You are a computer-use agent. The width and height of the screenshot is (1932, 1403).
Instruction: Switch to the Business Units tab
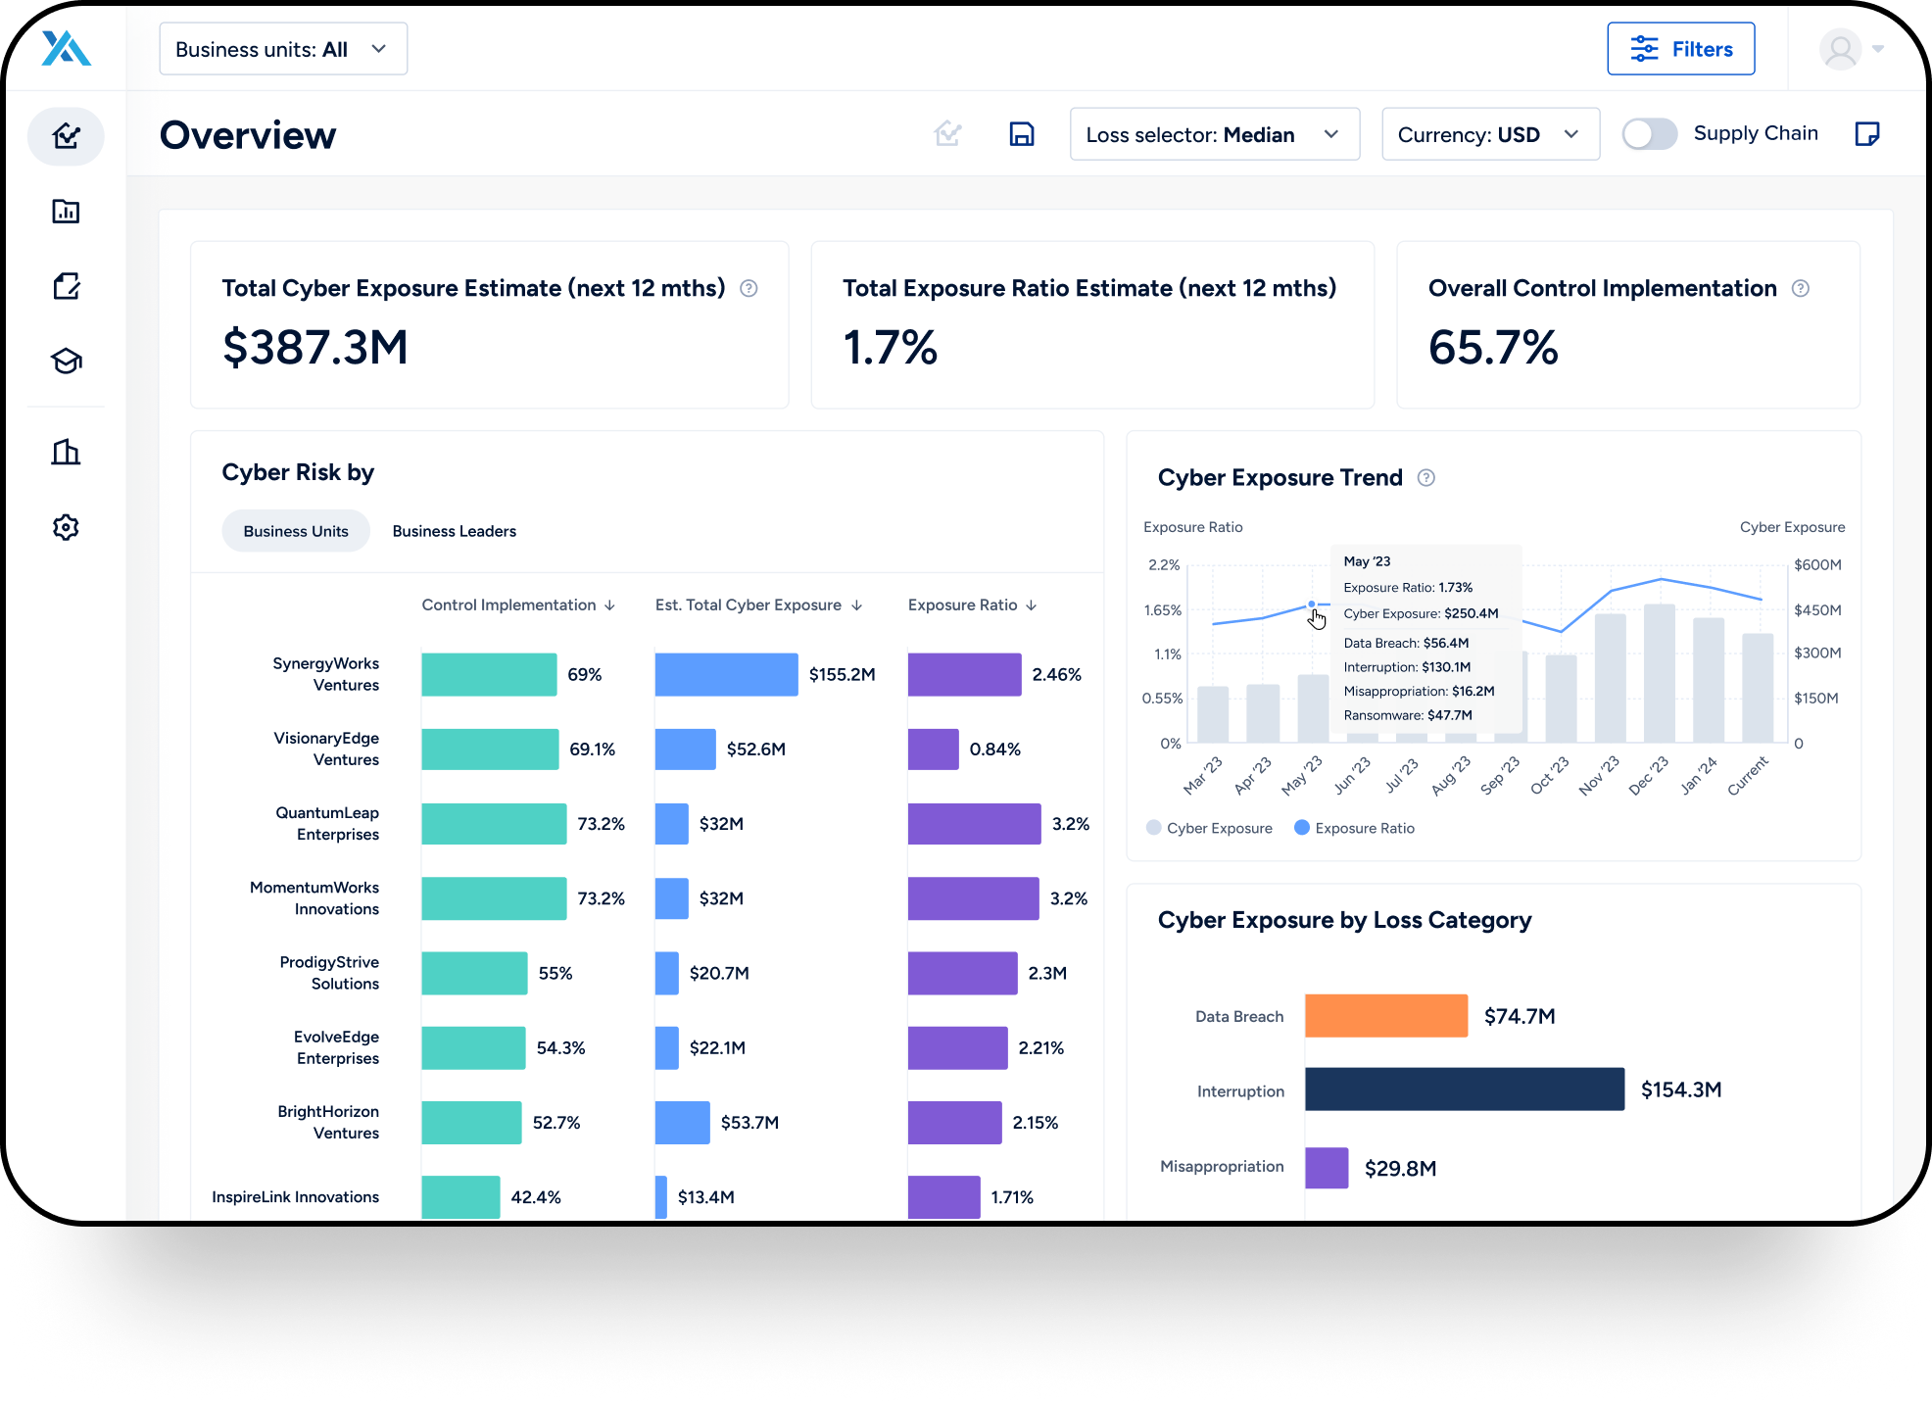[x=296, y=530]
